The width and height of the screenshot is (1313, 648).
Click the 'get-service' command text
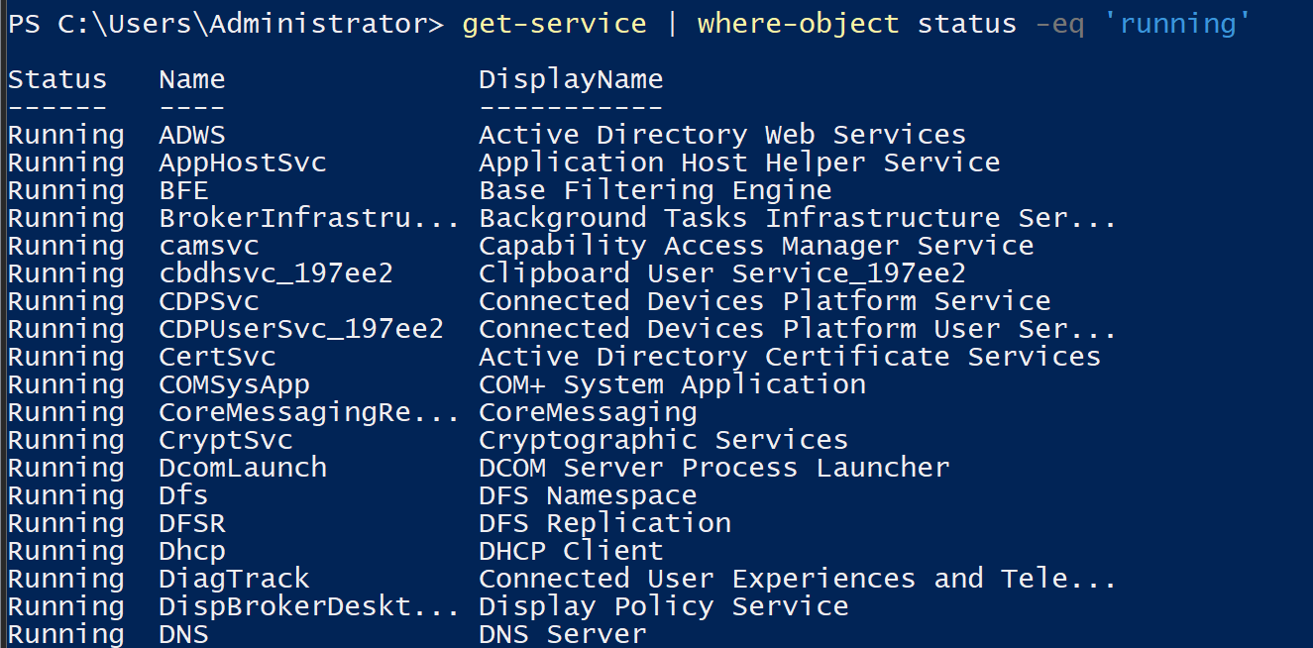[x=554, y=24]
